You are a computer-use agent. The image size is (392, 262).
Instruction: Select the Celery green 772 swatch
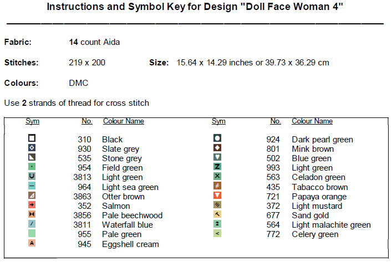[x=217, y=234]
